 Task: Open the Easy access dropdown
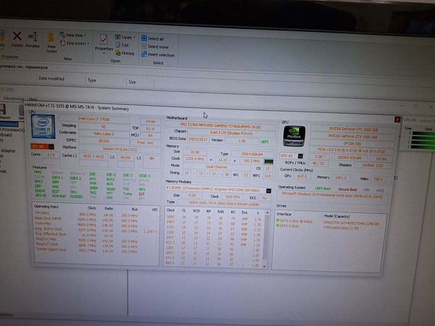[75, 43]
